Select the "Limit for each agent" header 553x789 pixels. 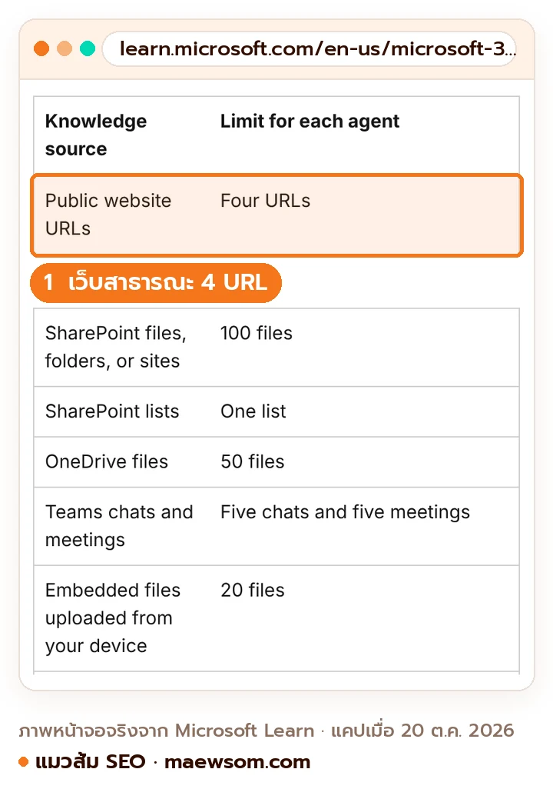(x=310, y=122)
